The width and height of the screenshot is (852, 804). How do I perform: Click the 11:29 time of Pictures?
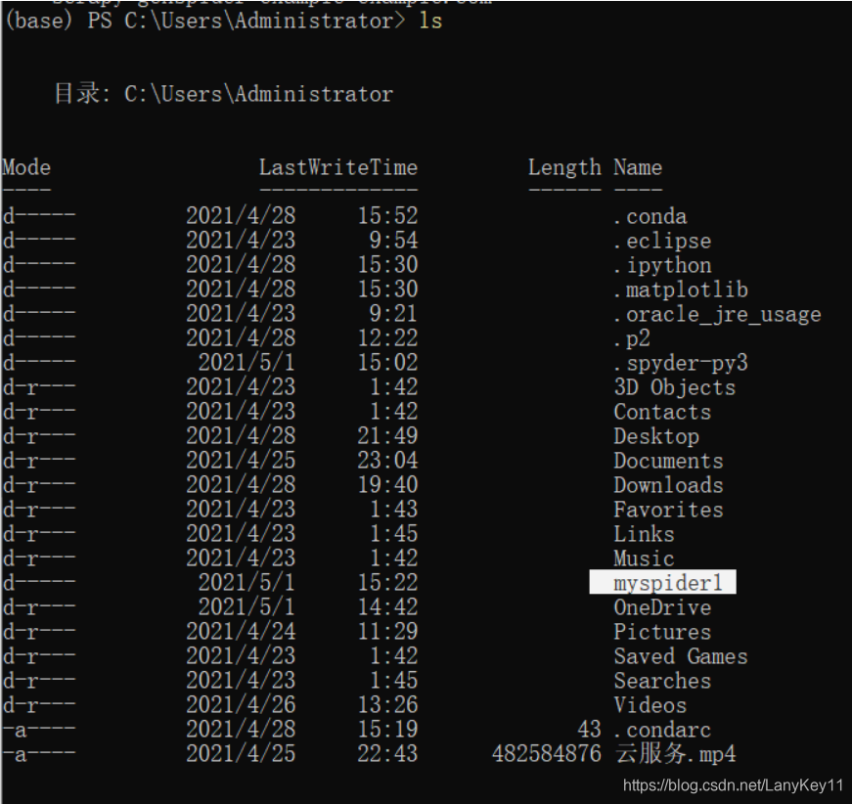point(387,632)
